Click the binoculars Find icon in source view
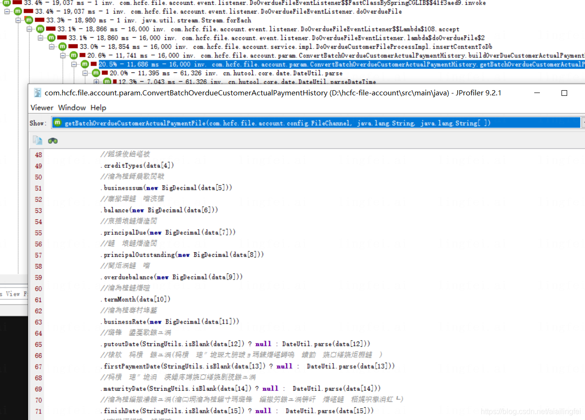This screenshot has width=585, height=420. 52,140
